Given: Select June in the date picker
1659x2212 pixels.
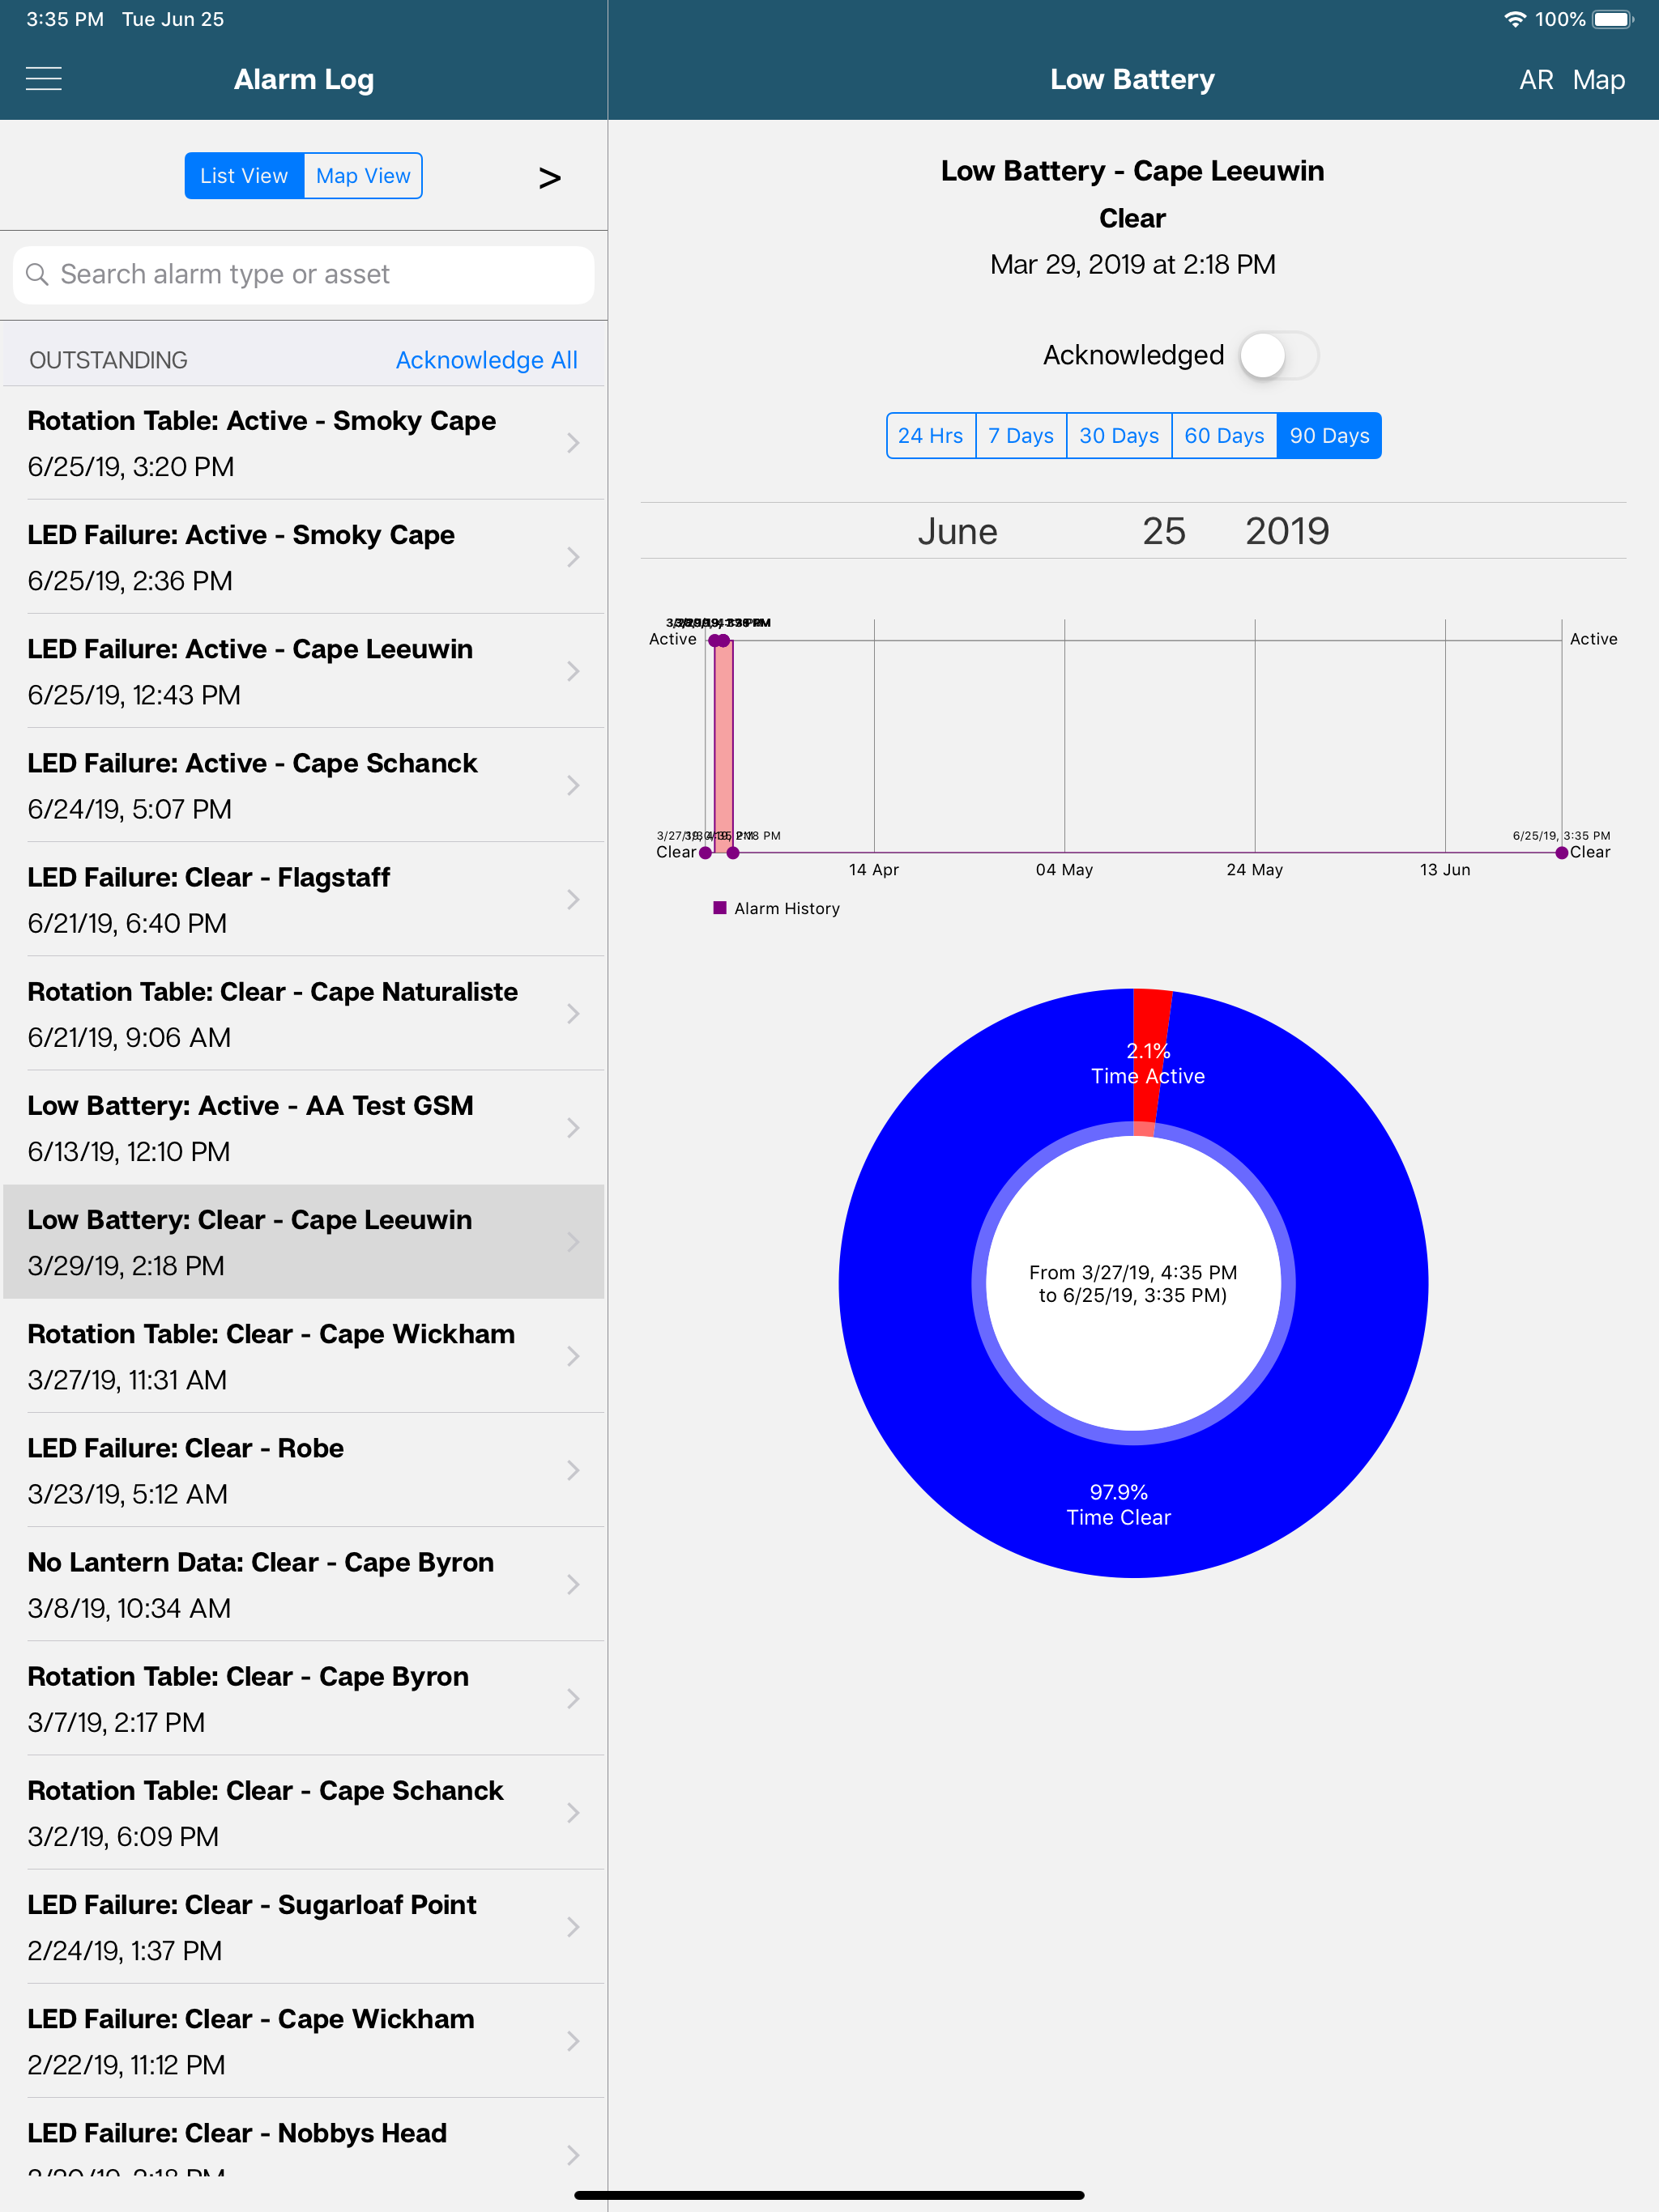Looking at the screenshot, I should [957, 531].
